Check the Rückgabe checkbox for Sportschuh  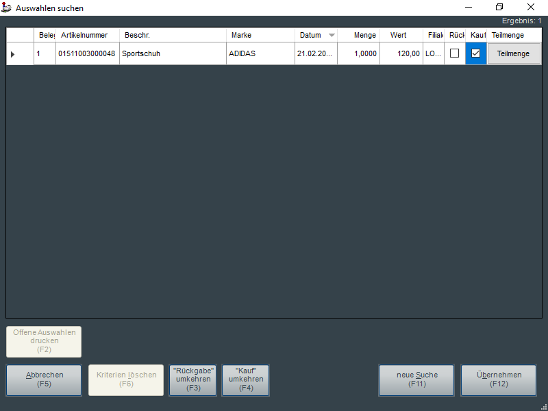coord(454,53)
